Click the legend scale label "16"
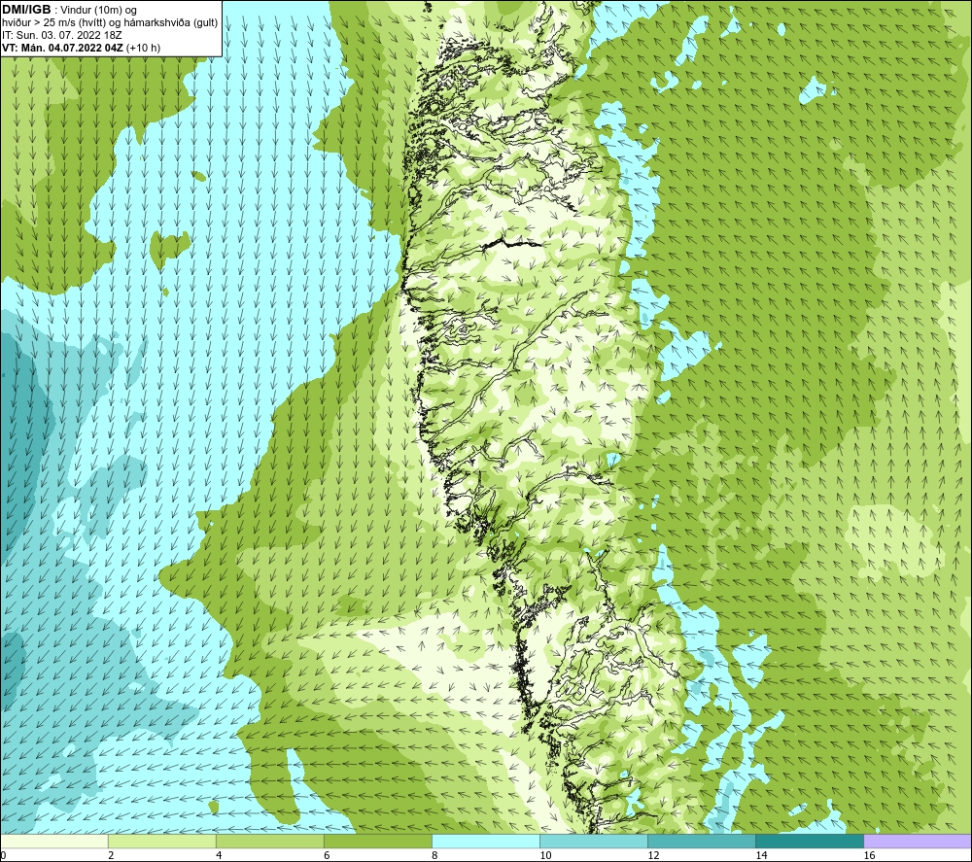The image size is (972, 862). pos(868,856)
